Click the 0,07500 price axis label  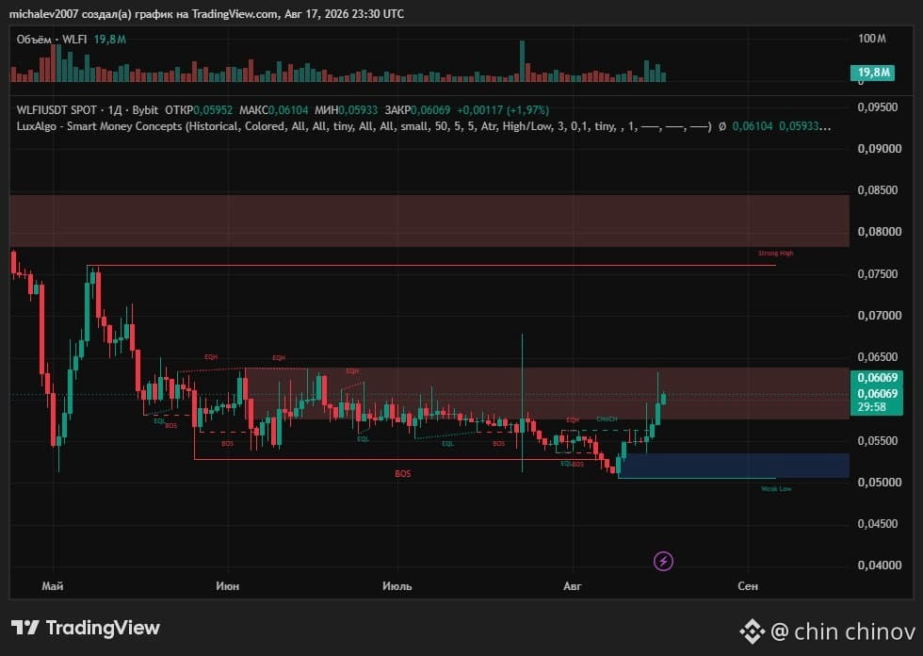[879, 274]
